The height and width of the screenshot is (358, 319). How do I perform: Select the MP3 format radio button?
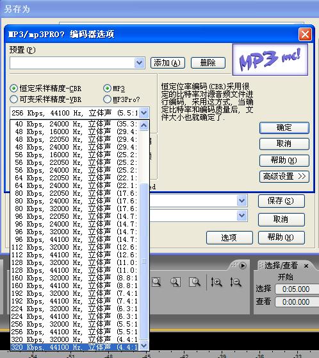tap(107, 89)
